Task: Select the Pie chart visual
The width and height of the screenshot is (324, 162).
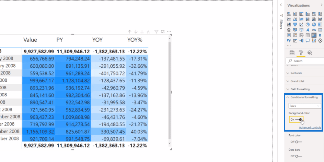Action: pyautogui.click(x=308, y=25)
